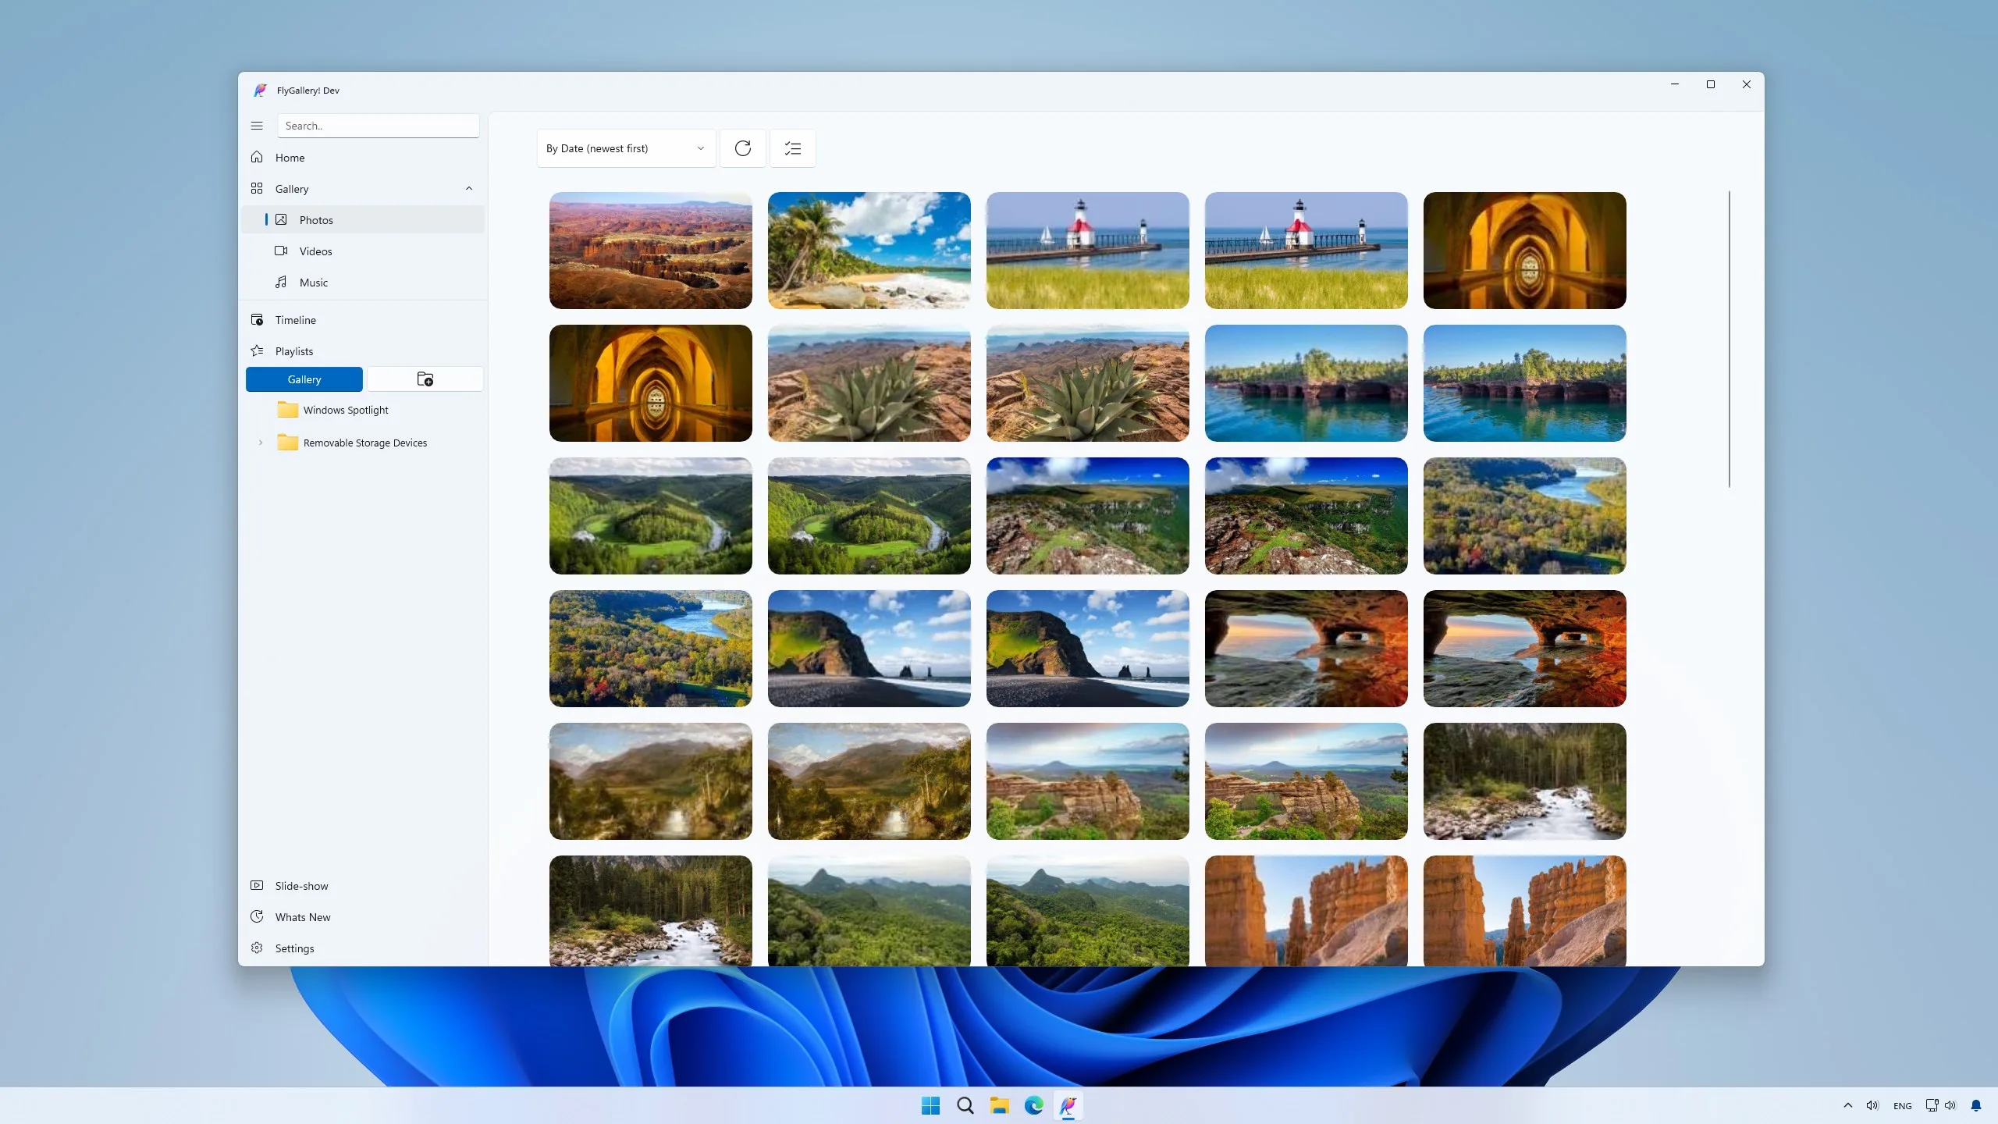Navigate to Timeline label
The width and height of the screenshot is (1998, 1124).
pyautogui.click(x=296, y=320)
